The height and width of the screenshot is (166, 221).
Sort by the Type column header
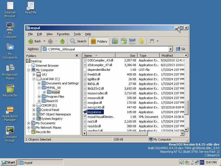148,56
